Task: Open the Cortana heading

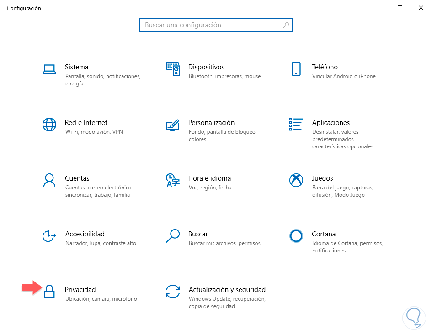Action: (324, 234)
